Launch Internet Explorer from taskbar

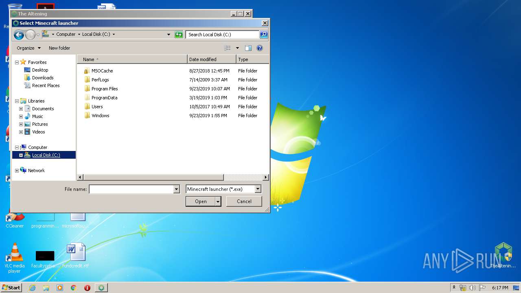[x=33, y=288]
